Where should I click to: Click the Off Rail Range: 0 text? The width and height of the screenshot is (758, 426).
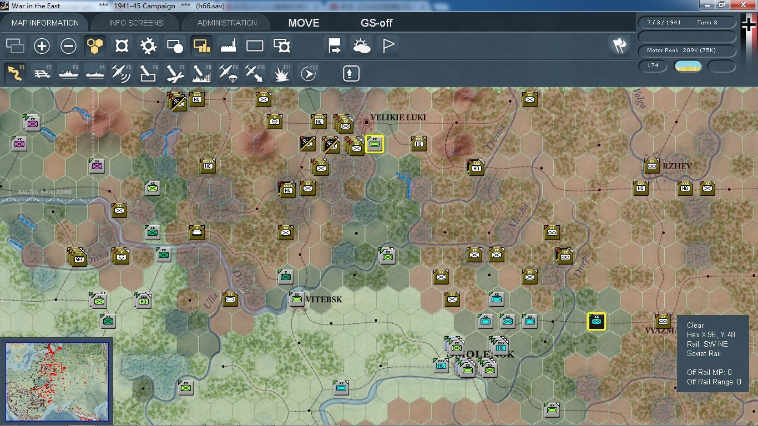[714, 382]
